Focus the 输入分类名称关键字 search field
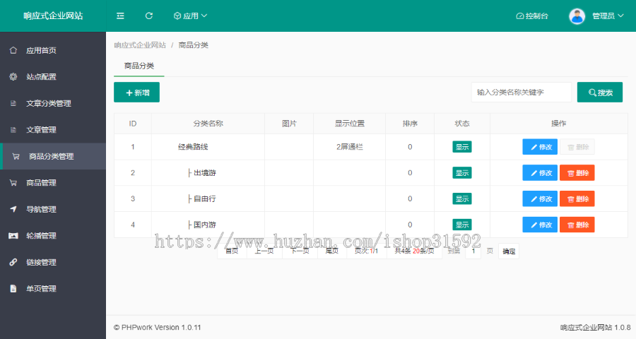Screen dimensions: 636x339 tap(522, 93)
